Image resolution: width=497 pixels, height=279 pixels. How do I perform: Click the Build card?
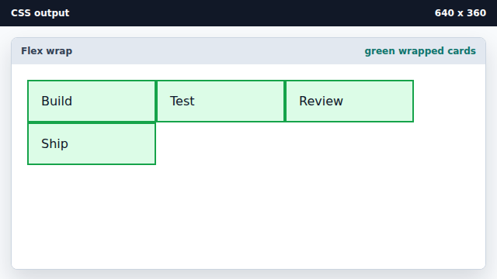92,102
